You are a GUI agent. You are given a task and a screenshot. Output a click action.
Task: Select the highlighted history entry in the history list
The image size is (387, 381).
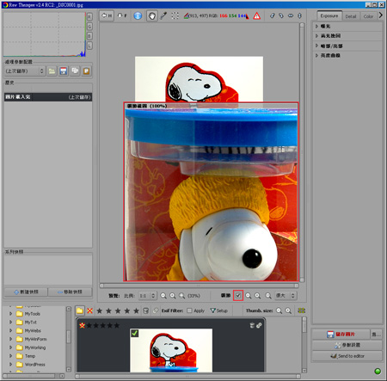pyautogui.click(x=48, y=97)
